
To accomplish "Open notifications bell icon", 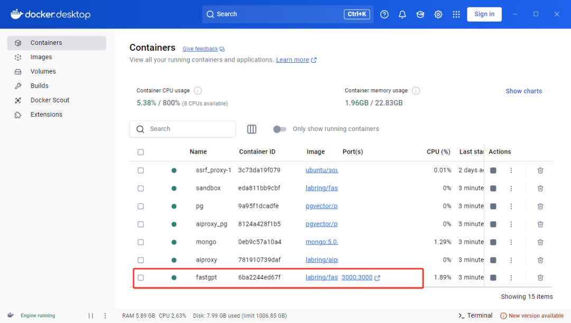I will tap(402, 14).
